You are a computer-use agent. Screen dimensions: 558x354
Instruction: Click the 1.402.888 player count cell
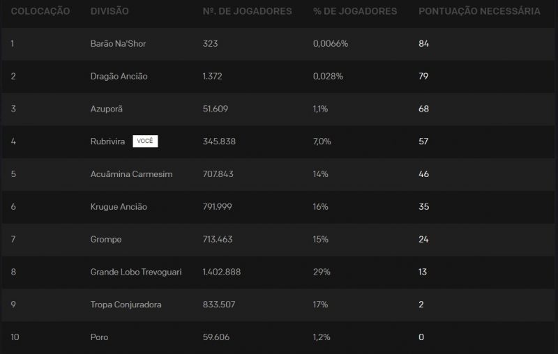[x=221, y=272]
